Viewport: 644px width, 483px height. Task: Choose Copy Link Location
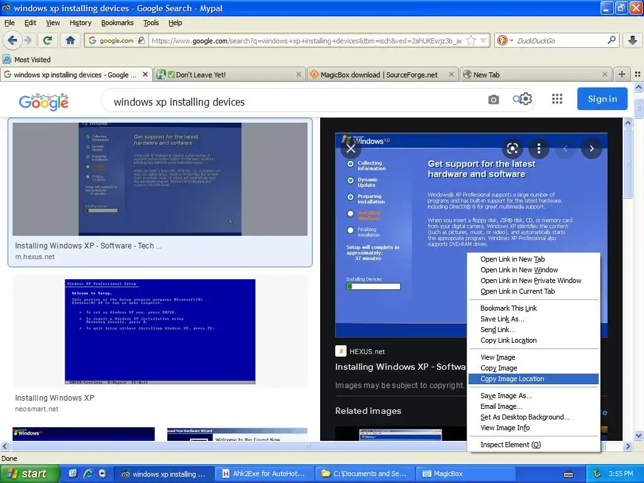pyautogui.click(x=533, y=340)
